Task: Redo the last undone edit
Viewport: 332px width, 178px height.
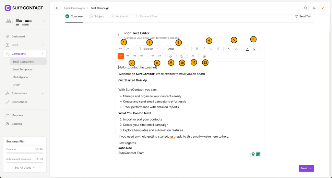Action: click(128, 49)
